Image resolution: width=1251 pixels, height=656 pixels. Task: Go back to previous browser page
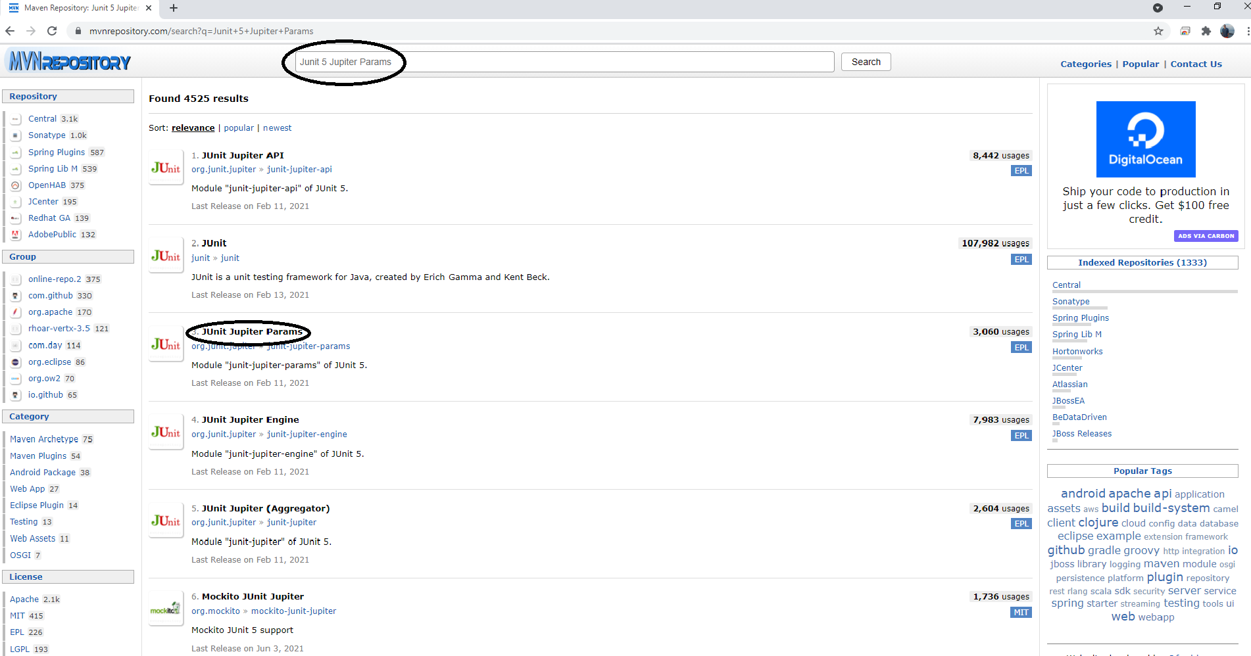point(10,31)
